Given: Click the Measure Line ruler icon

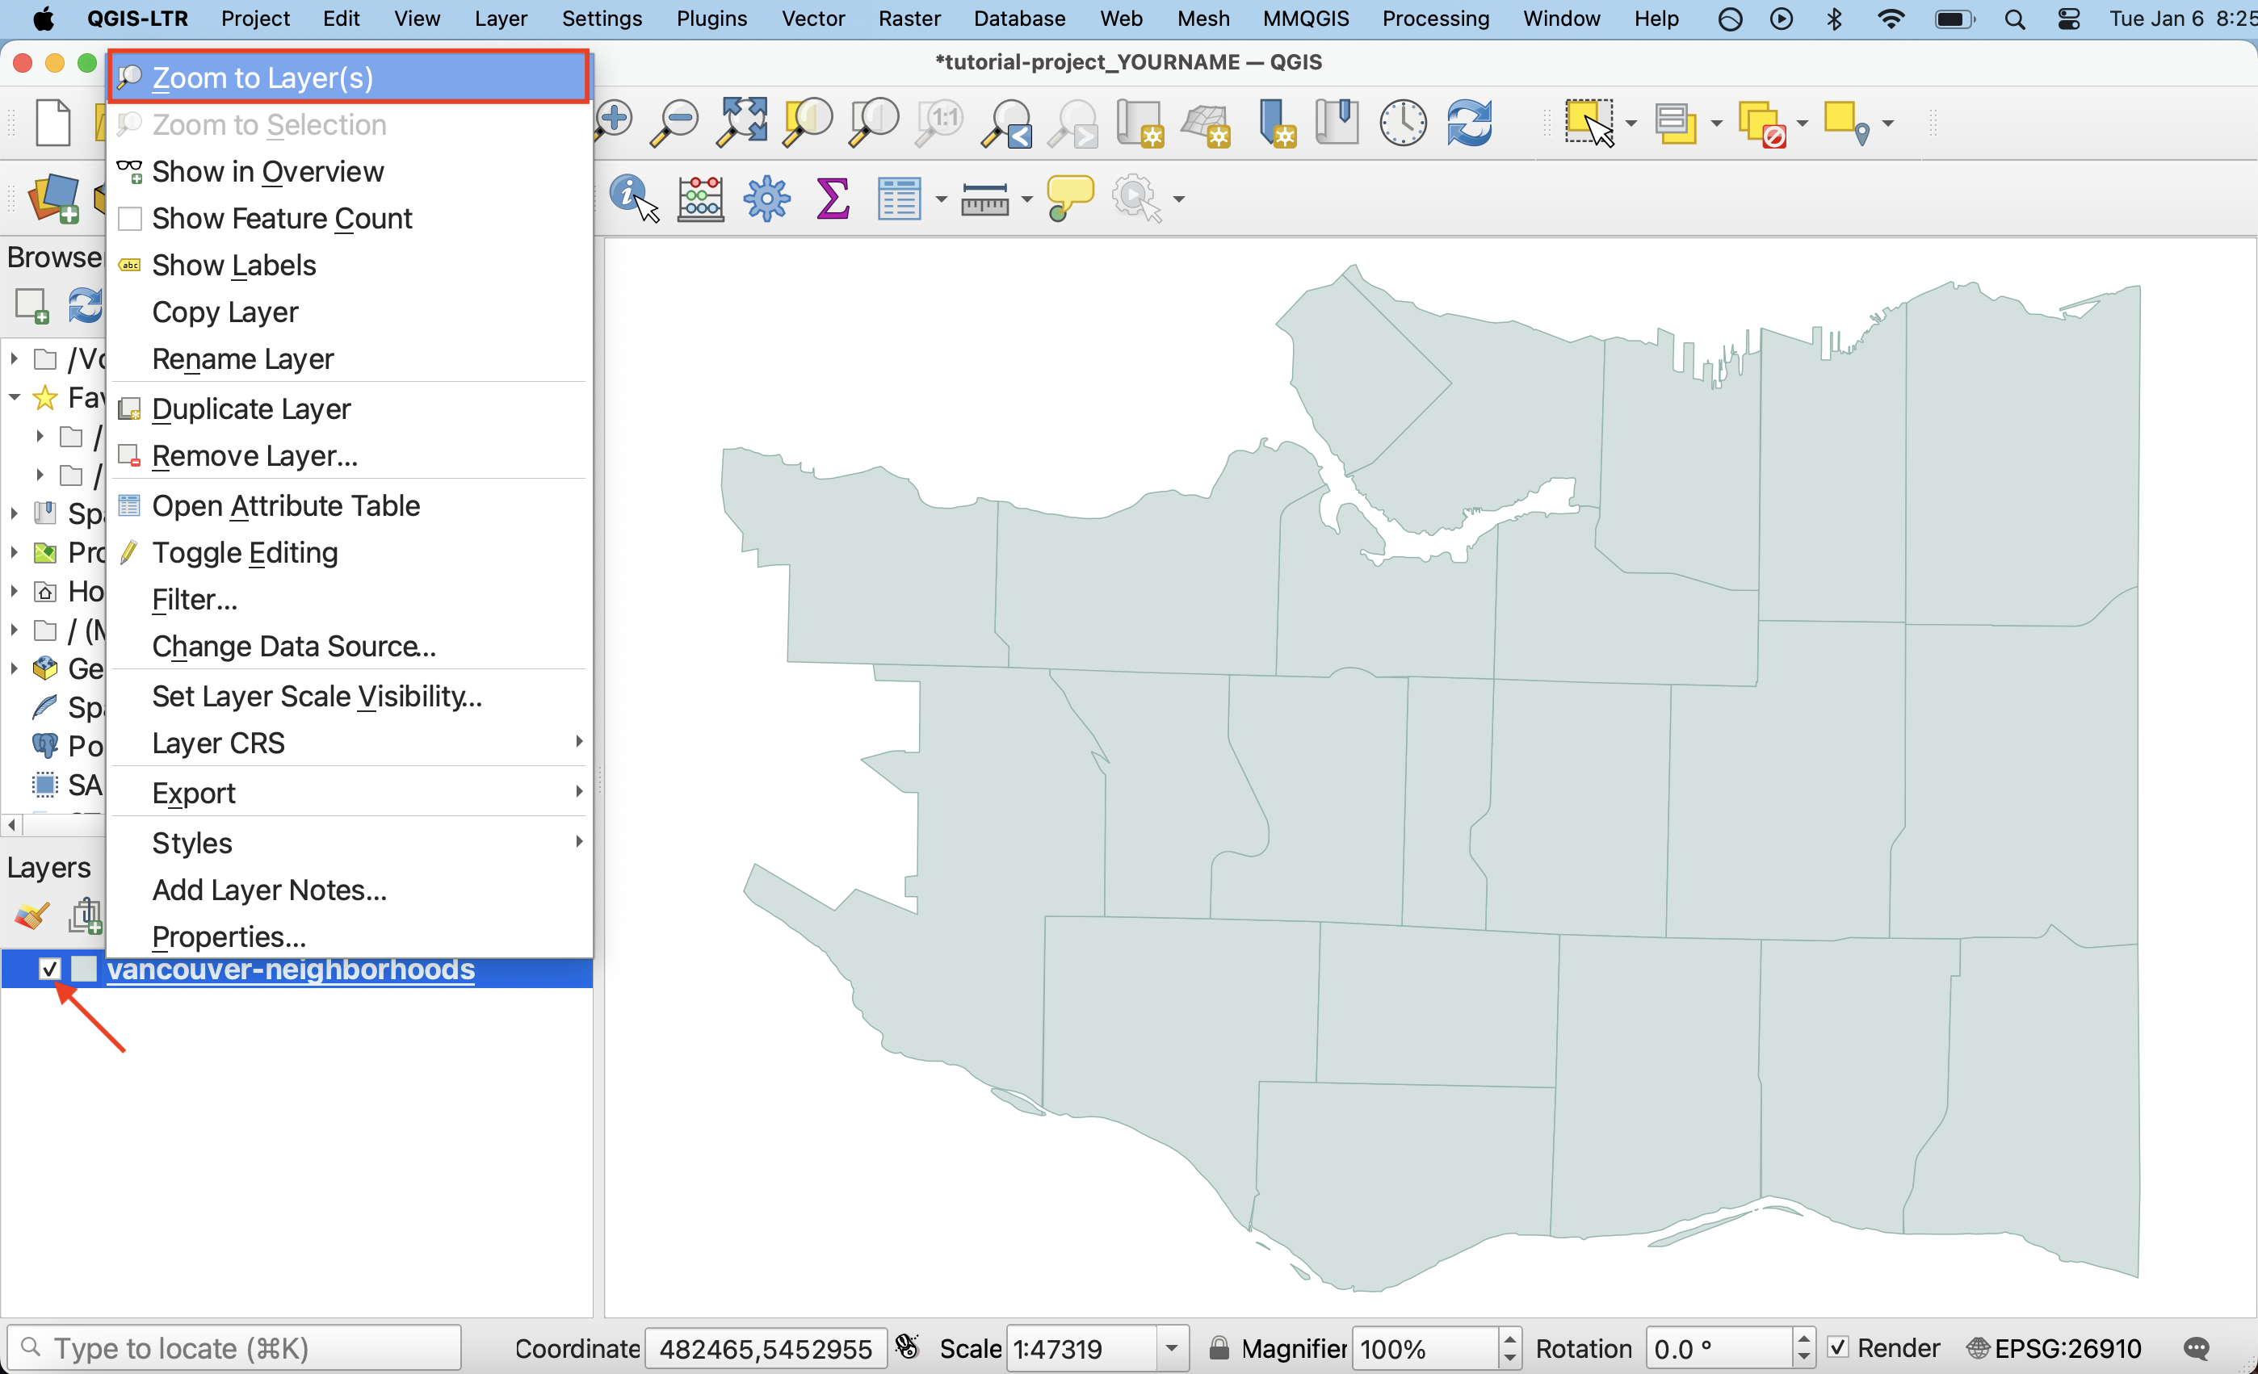Looking at the screenshot, I should coord(984,198).
